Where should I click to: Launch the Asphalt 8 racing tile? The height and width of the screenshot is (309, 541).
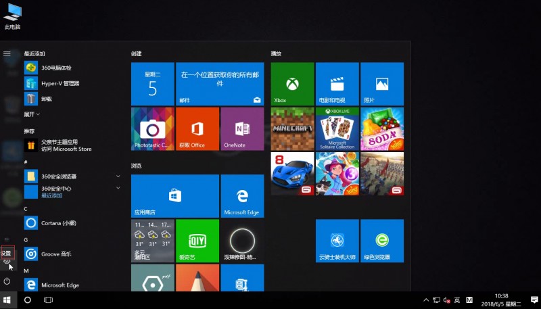[x=292, y=174]
